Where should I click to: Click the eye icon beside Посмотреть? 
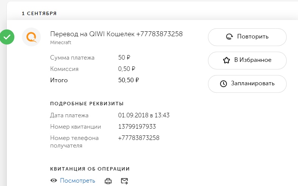pos(54,180)
